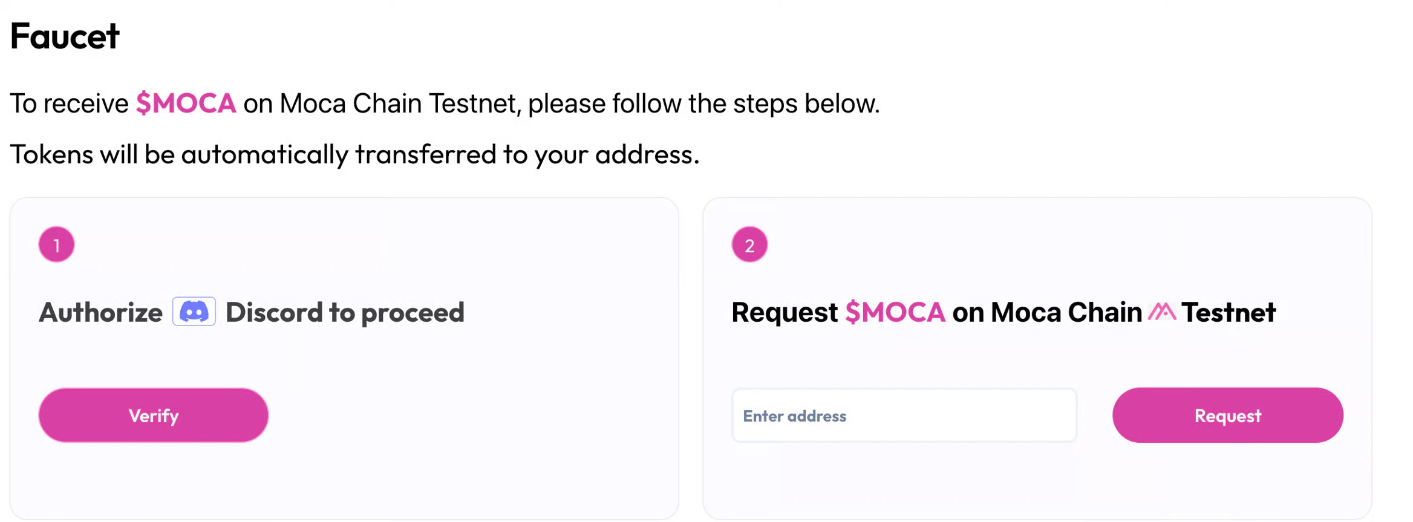
Task: Activate Verify to authorize Discord
Action: point(152,415)
